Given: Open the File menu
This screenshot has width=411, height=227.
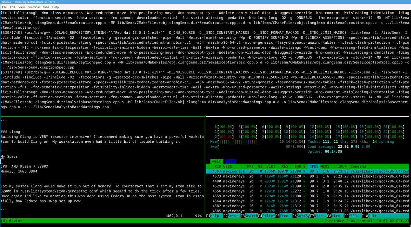Looking at the screenshot, I should tap(4, 7).
